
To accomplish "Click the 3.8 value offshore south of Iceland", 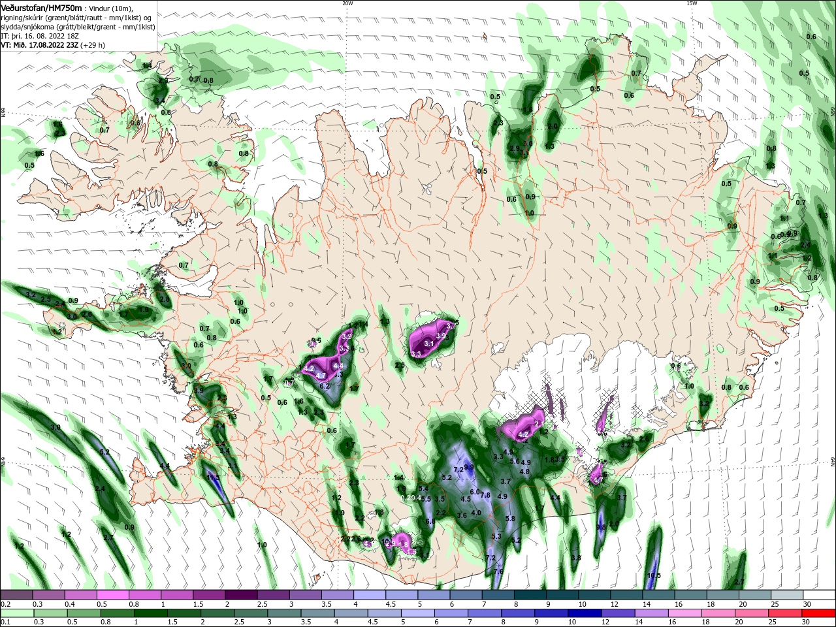I will pos(575,558).
